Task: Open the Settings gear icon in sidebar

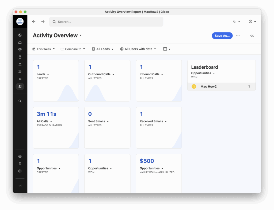Action: pos(20,171)
